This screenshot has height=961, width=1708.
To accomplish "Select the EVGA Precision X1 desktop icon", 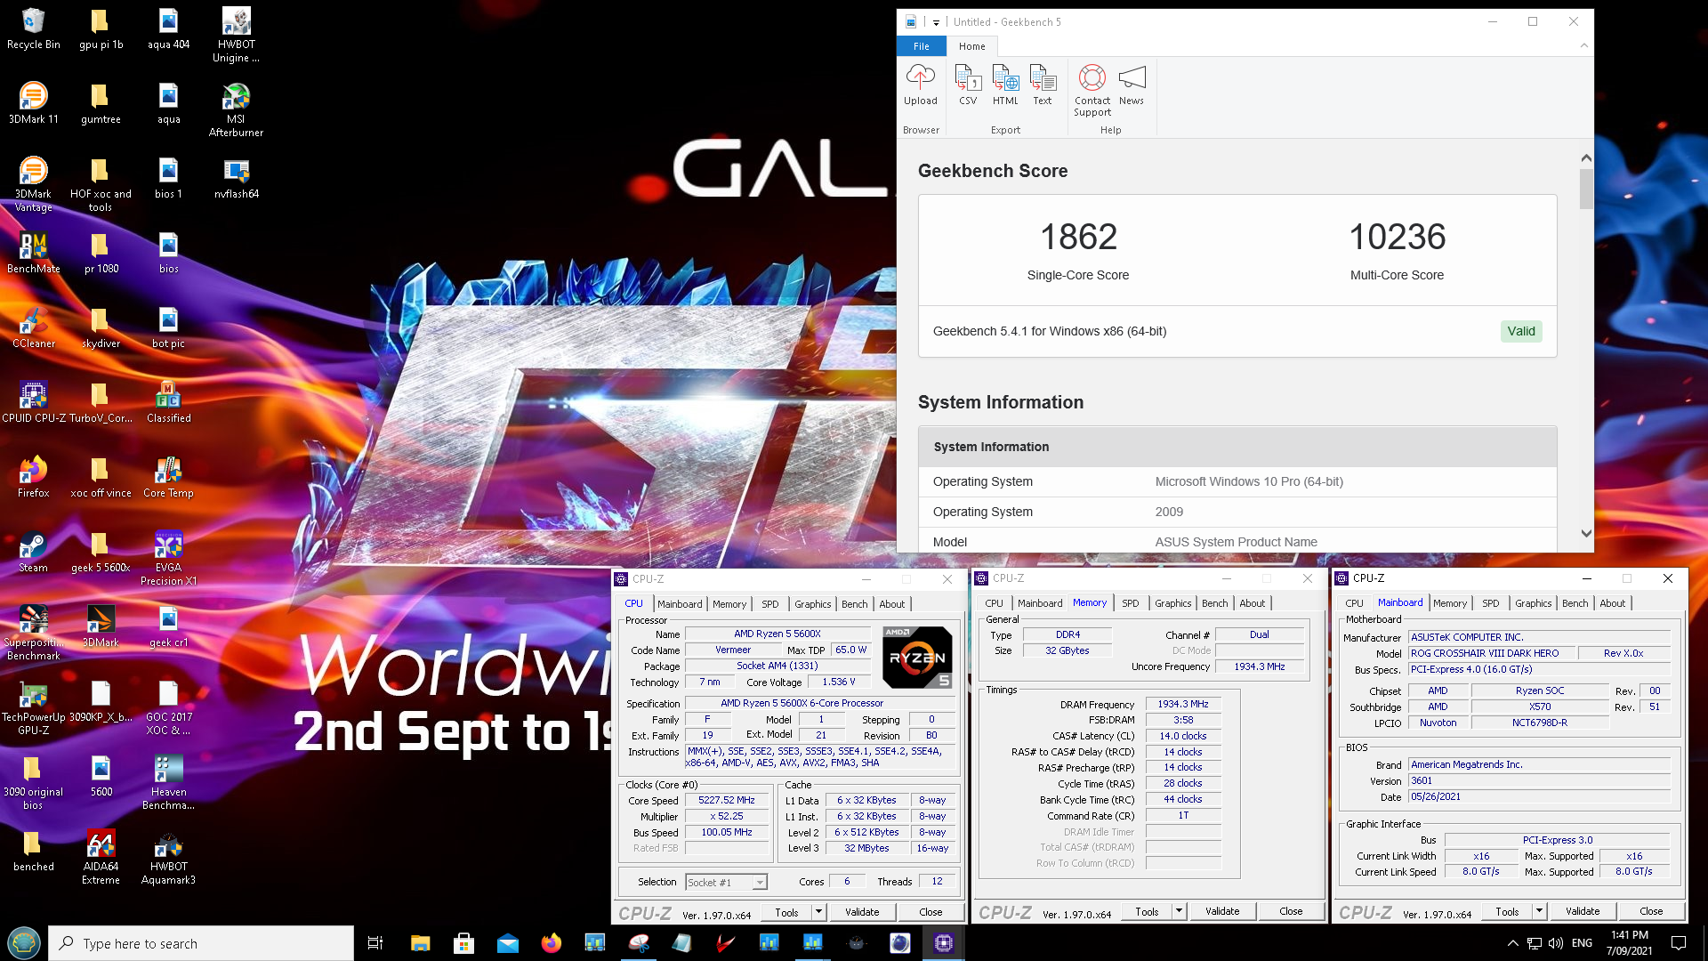I will [168, 558].
